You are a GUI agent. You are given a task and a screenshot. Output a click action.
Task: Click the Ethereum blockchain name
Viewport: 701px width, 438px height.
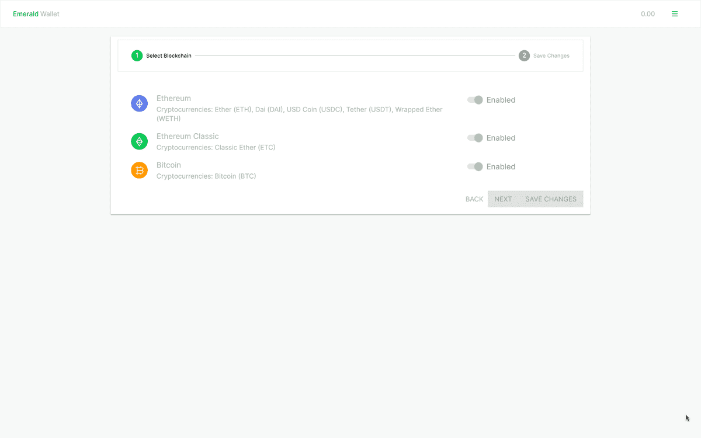coord(173,98)
